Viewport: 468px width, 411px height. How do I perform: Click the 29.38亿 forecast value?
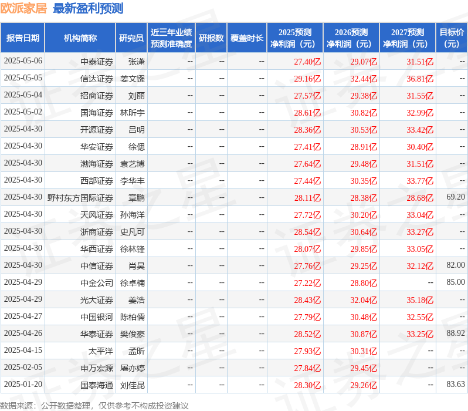click(364, 96)
